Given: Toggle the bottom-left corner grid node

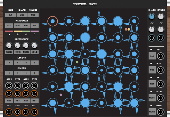Looking at the screenshot, I should [53, 103].
